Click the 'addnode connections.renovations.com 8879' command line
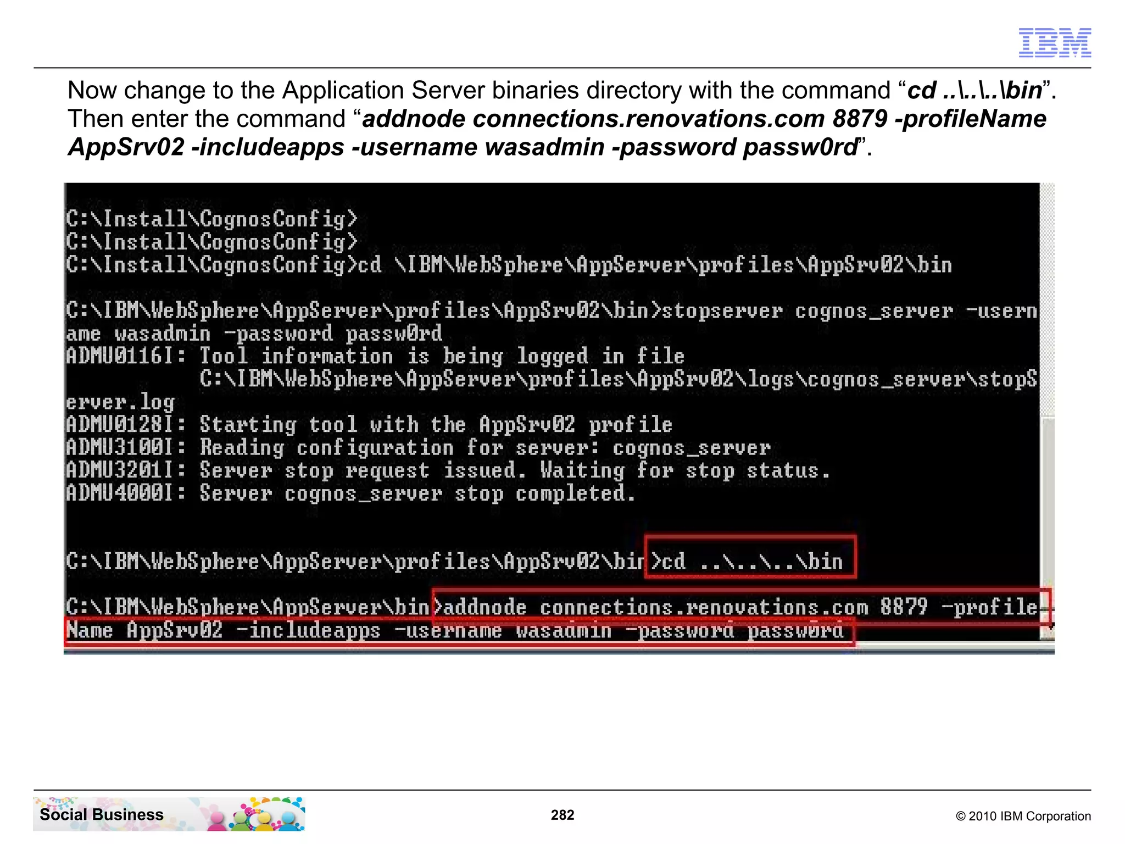 click(x=552, y=607)
